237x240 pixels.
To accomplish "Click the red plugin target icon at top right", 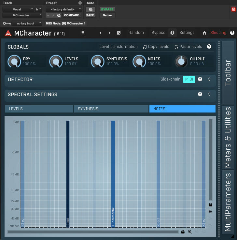I will pos(233,9).
